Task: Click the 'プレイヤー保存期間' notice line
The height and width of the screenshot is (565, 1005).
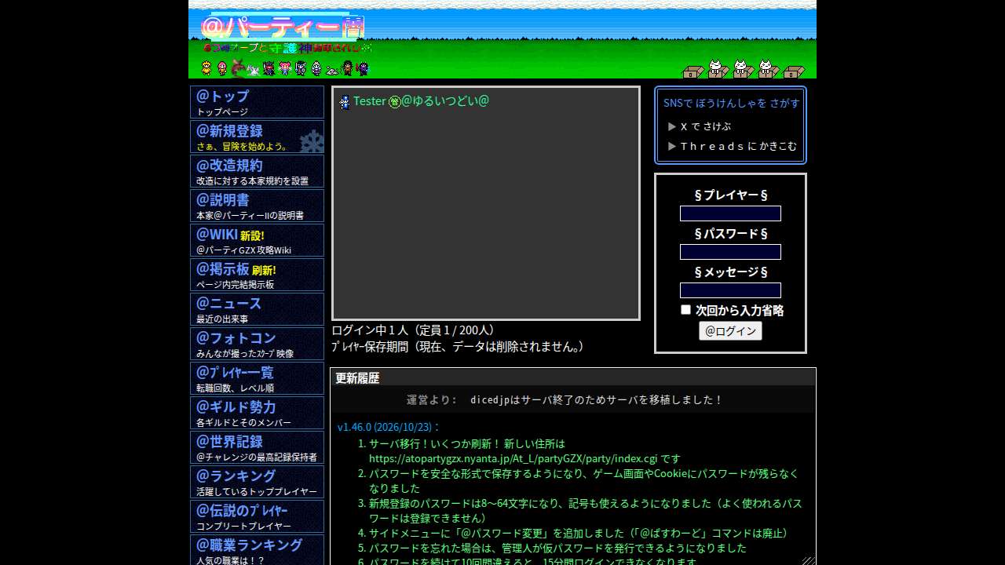Action: click(458, 347)
